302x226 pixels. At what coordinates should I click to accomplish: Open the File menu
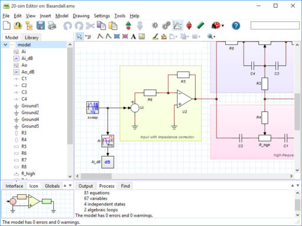(6, 16)
